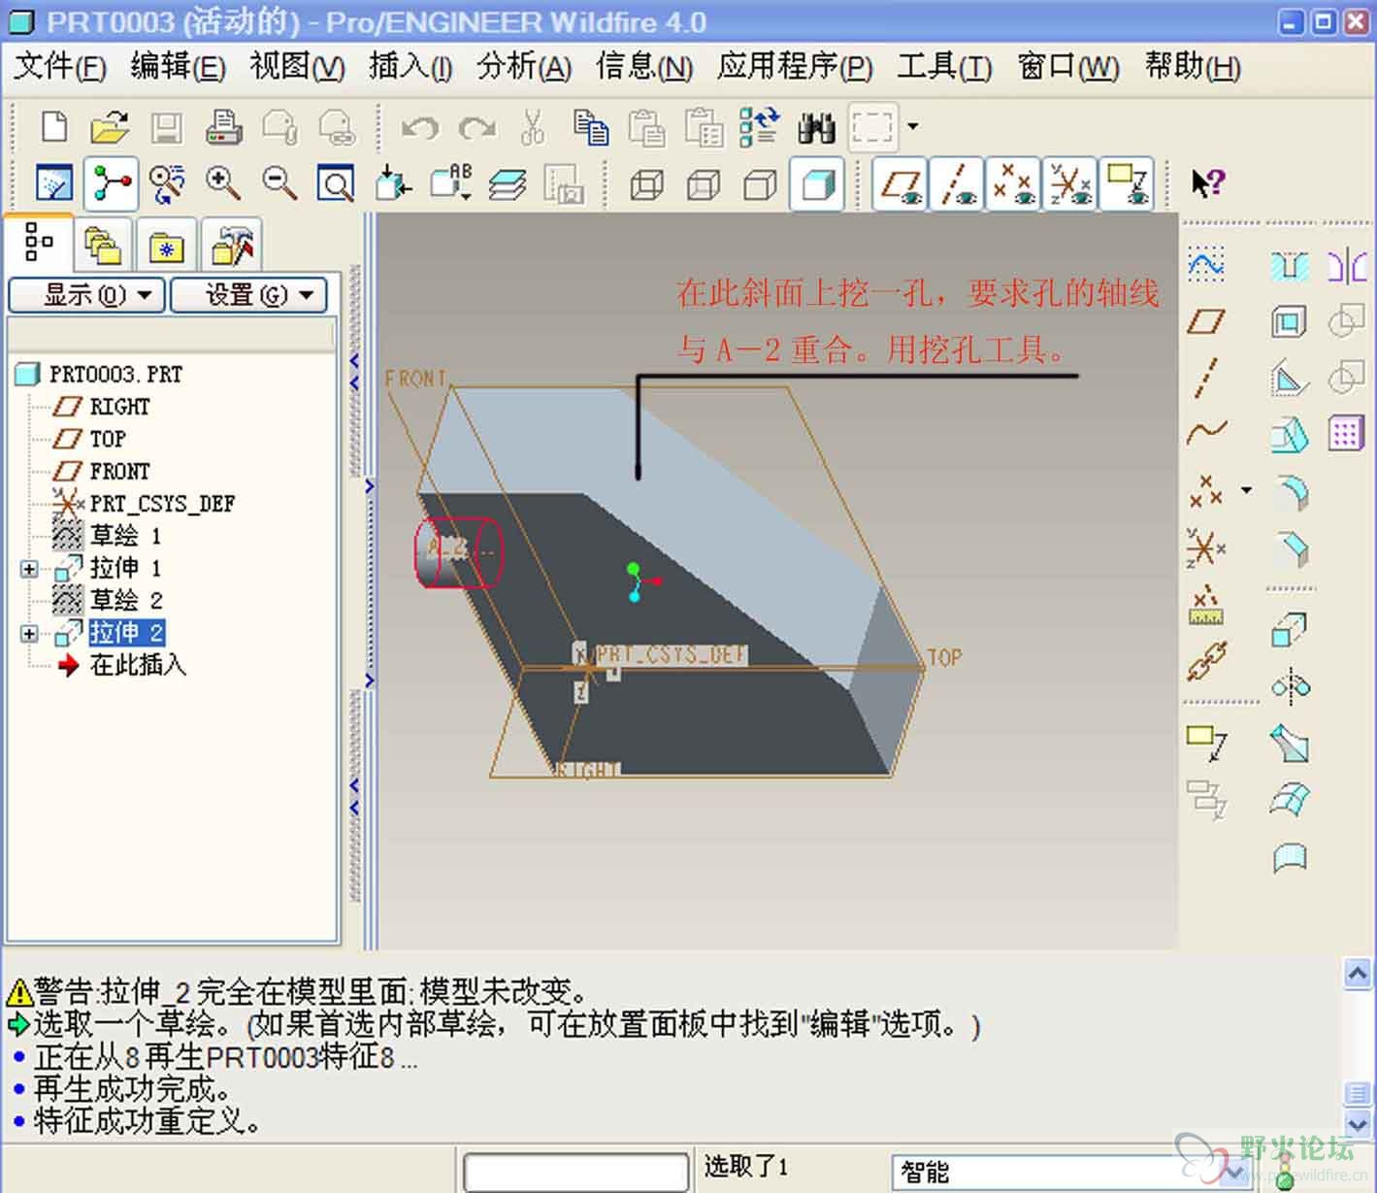Image resolution: width=1377 pixels, height=1193 pixels.
Task: Open the 智能 selection filter dropdown
Action: click(x=1234, y=1173)
